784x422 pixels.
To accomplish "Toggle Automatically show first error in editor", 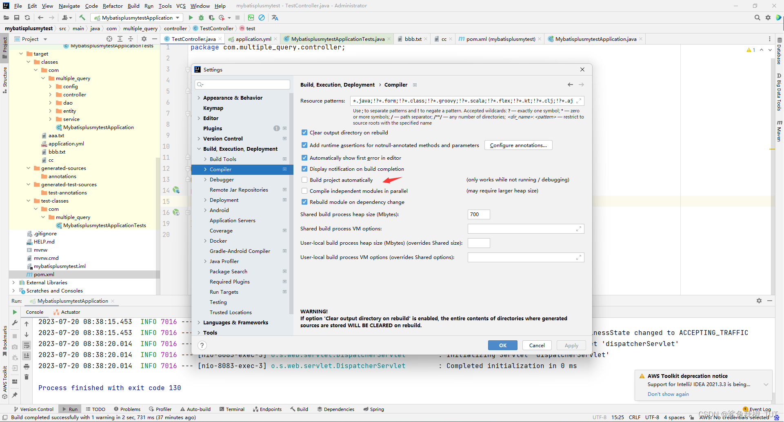I will (304, 158).
